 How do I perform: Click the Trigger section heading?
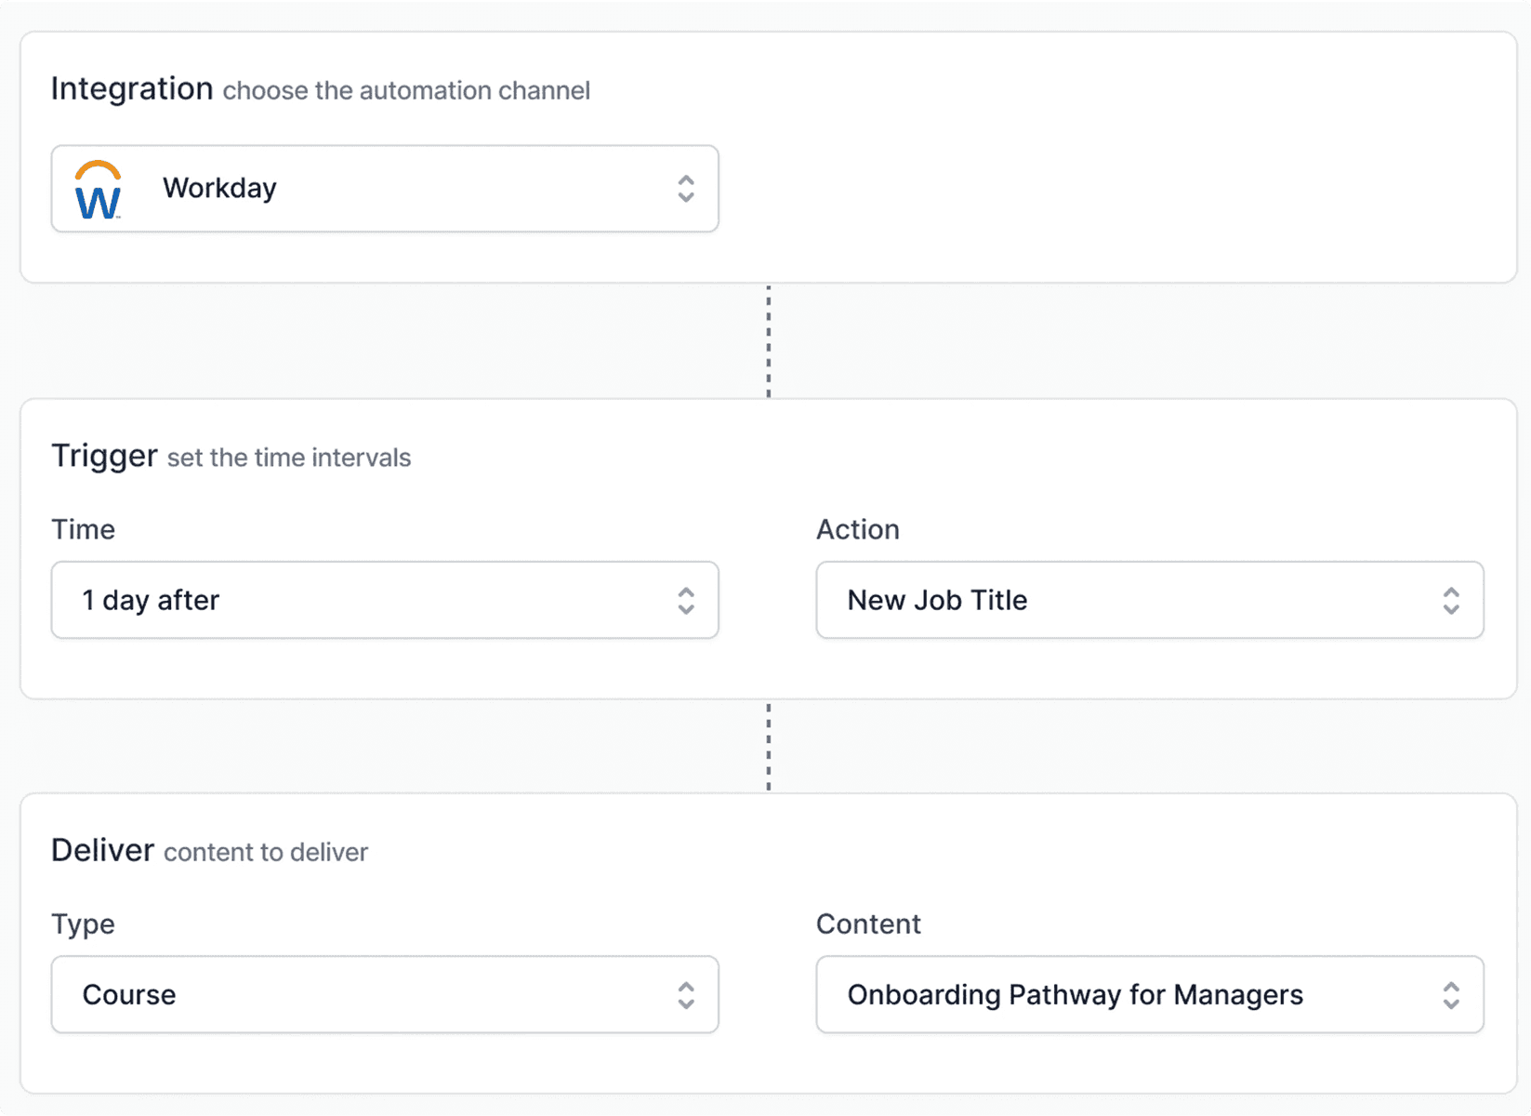(x=104, y=457)
